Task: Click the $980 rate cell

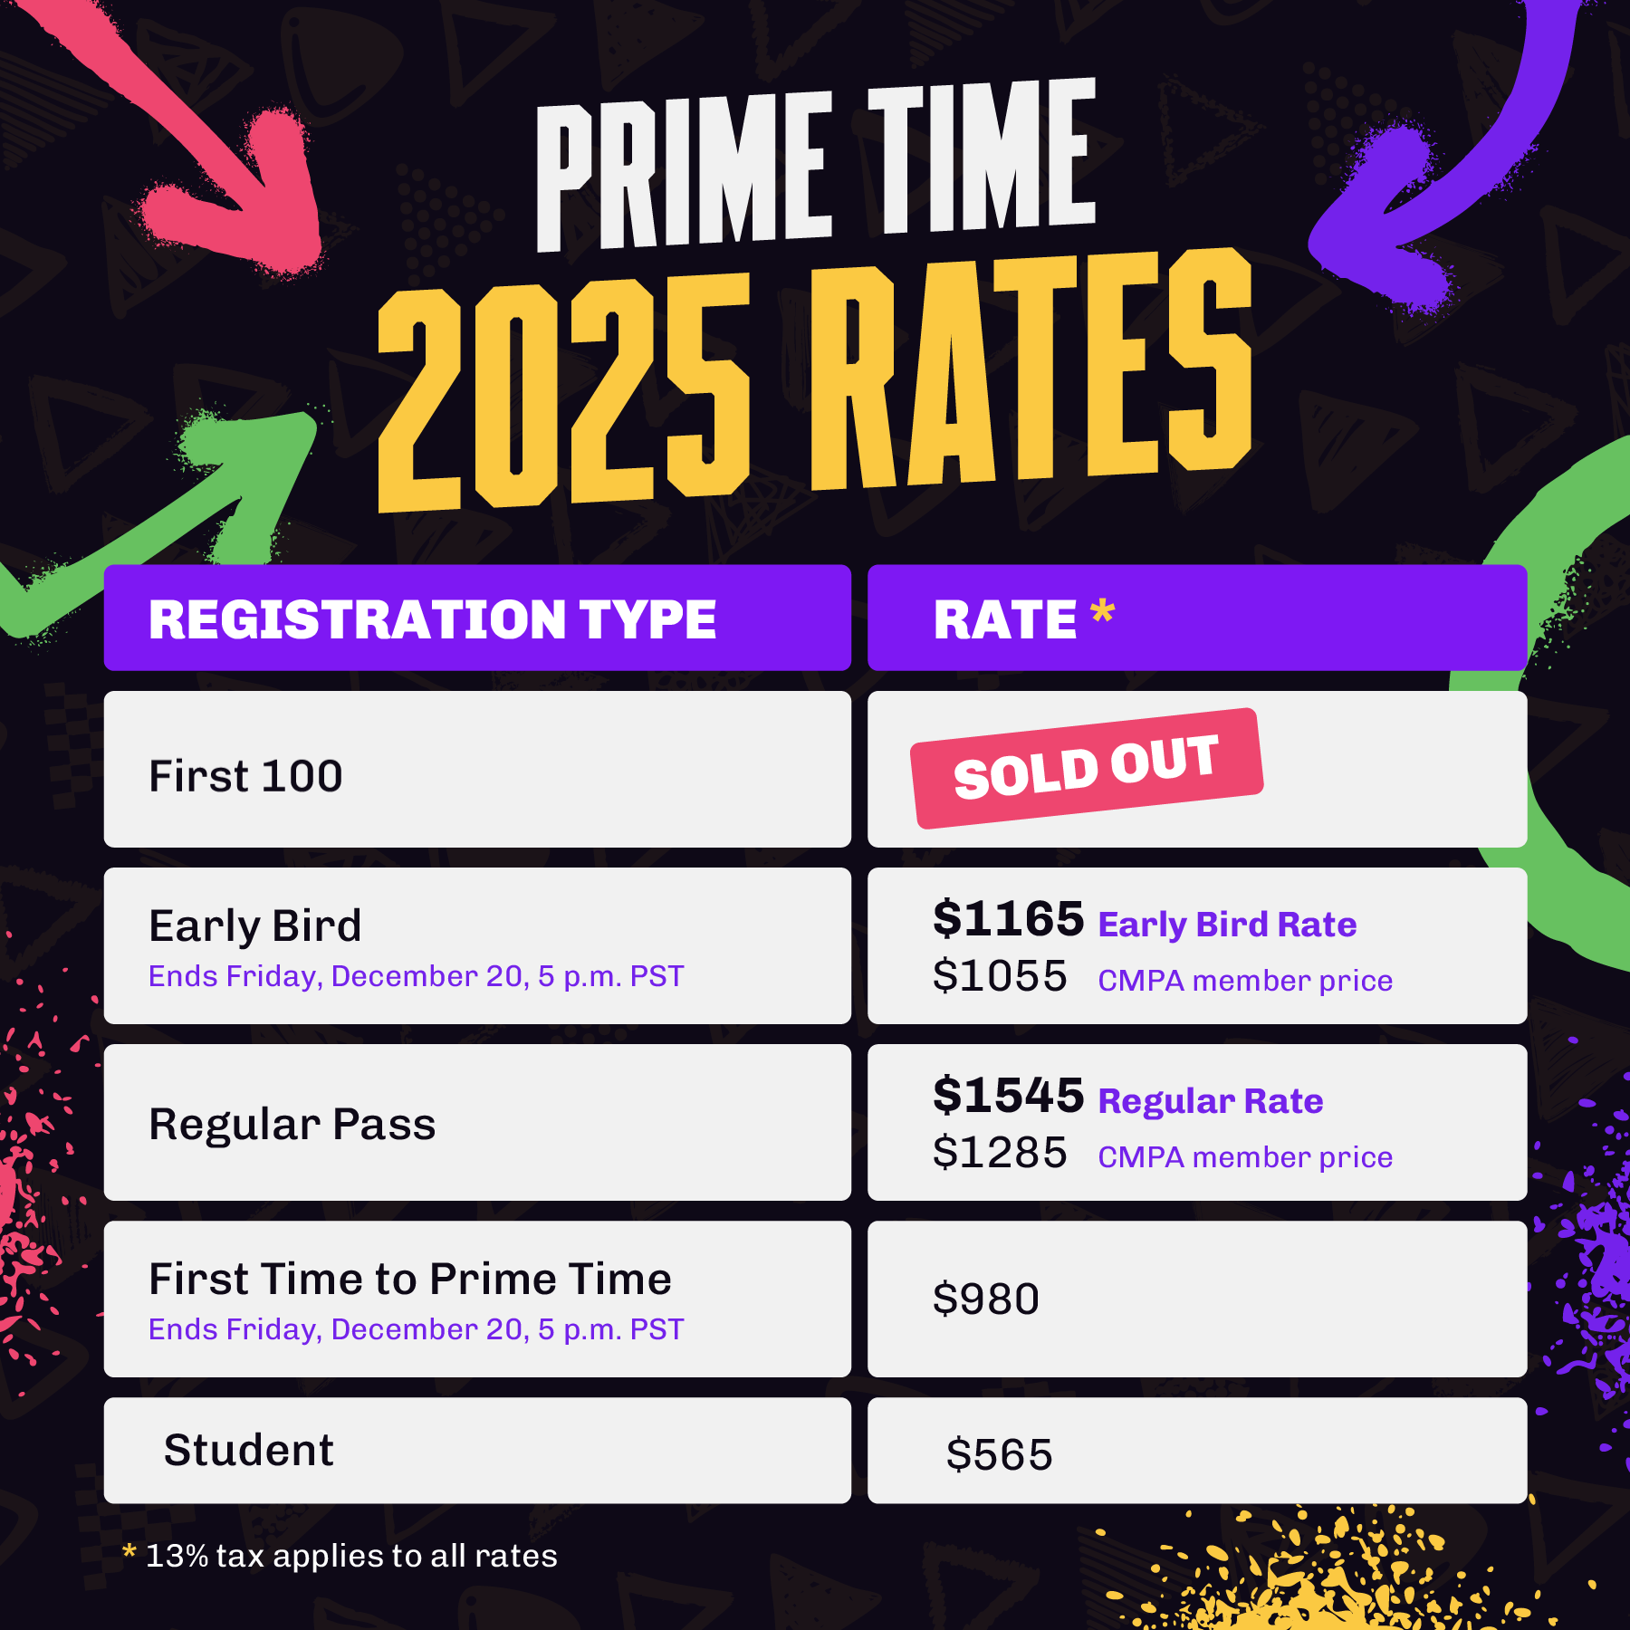Action: 1197,1299
